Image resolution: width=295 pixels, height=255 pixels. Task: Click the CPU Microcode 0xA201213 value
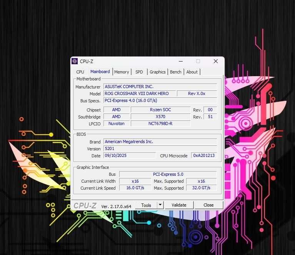204,155
